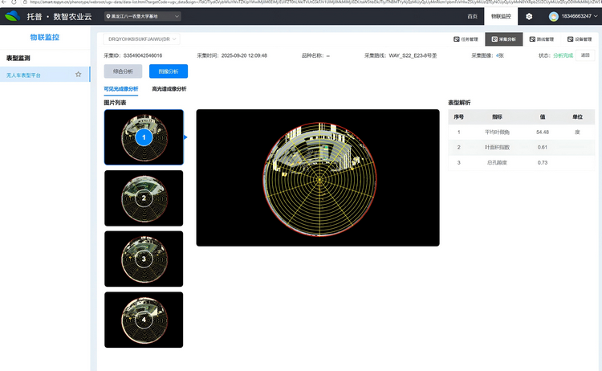The height and width of the screenshot is (371, 602).
Task: Open the user account 18346663247 dropdown
Action: [578, 16]
